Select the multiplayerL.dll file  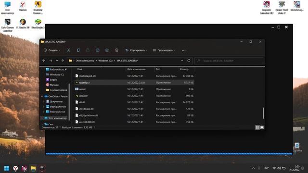coord(135,76)
